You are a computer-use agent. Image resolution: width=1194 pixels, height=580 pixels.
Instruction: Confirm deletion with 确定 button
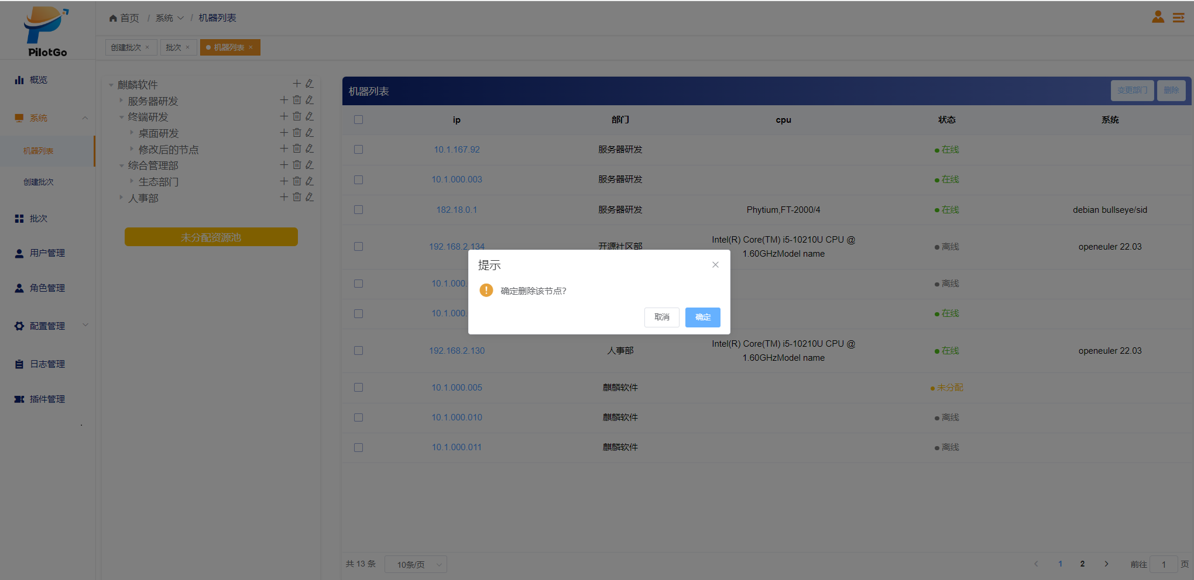tap(702, 317)
